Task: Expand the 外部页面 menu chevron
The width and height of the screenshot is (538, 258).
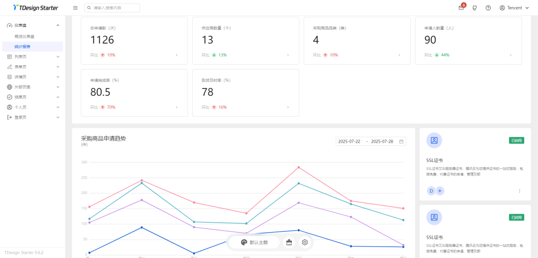Action: pos(58,87)
